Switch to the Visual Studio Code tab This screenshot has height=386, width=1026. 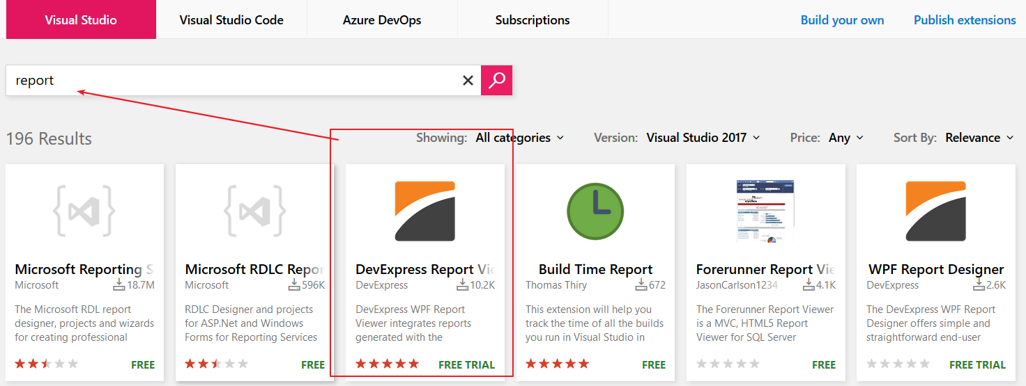click(x=231, y=19)
